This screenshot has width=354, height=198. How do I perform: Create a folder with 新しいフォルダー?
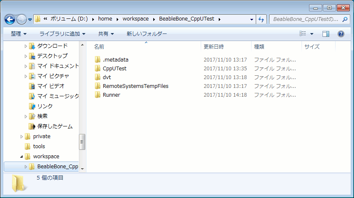[x=147, y=34]
